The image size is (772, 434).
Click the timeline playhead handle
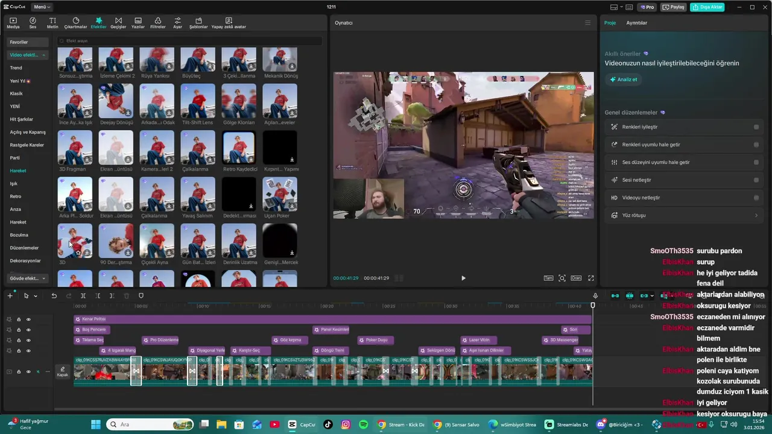coord(593,306)
